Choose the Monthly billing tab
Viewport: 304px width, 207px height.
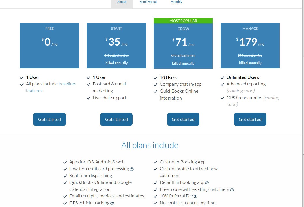click(x=176, y=2)
